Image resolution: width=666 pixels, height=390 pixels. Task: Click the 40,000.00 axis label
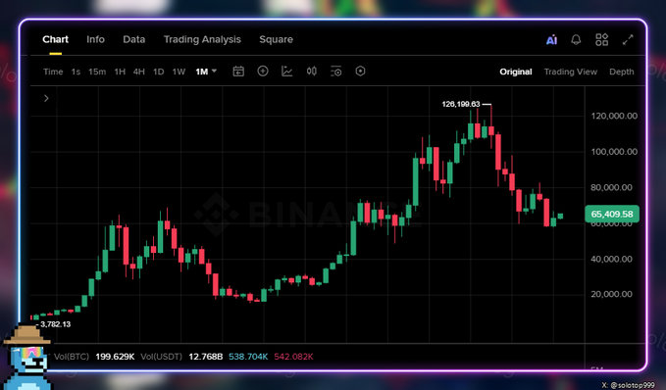point(611,259)
